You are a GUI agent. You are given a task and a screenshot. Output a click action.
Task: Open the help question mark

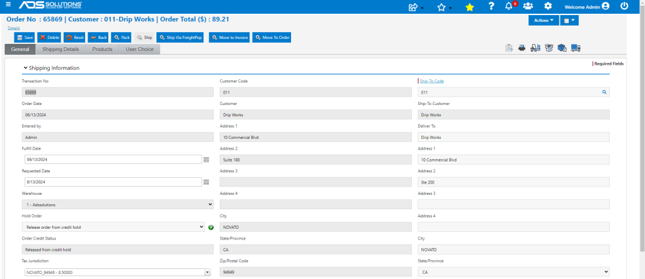click(491, 6)
